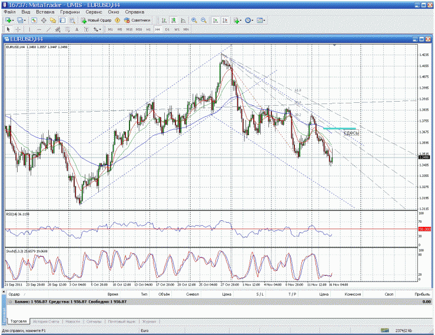The image size is (435, 335).
Task: Toggle the H1 timeframe button
Action: tap(148, 29)
